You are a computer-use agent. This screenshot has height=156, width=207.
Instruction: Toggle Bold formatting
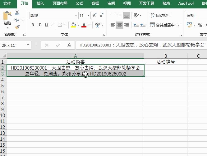33,25
